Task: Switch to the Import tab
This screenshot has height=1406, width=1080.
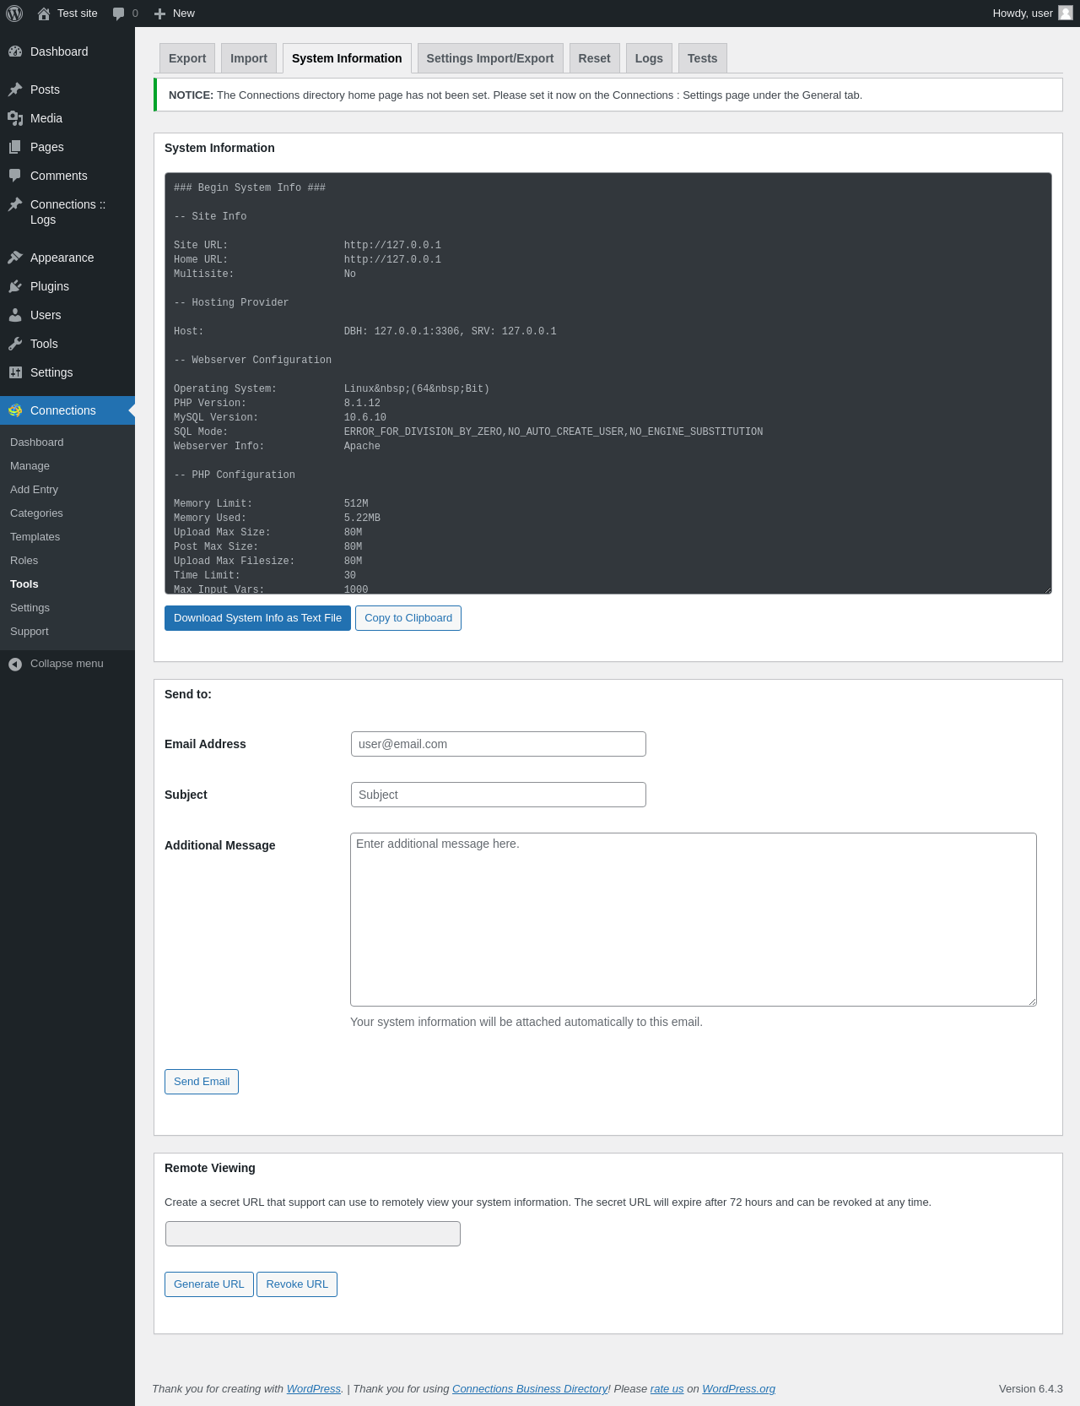Action: 249,58
